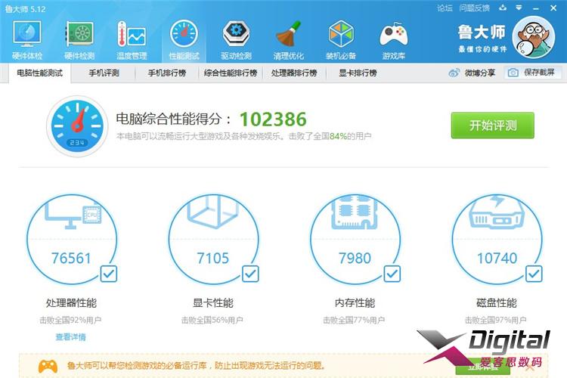Click the overall score 102386
The image size is (567, 378).
[273, 119]
